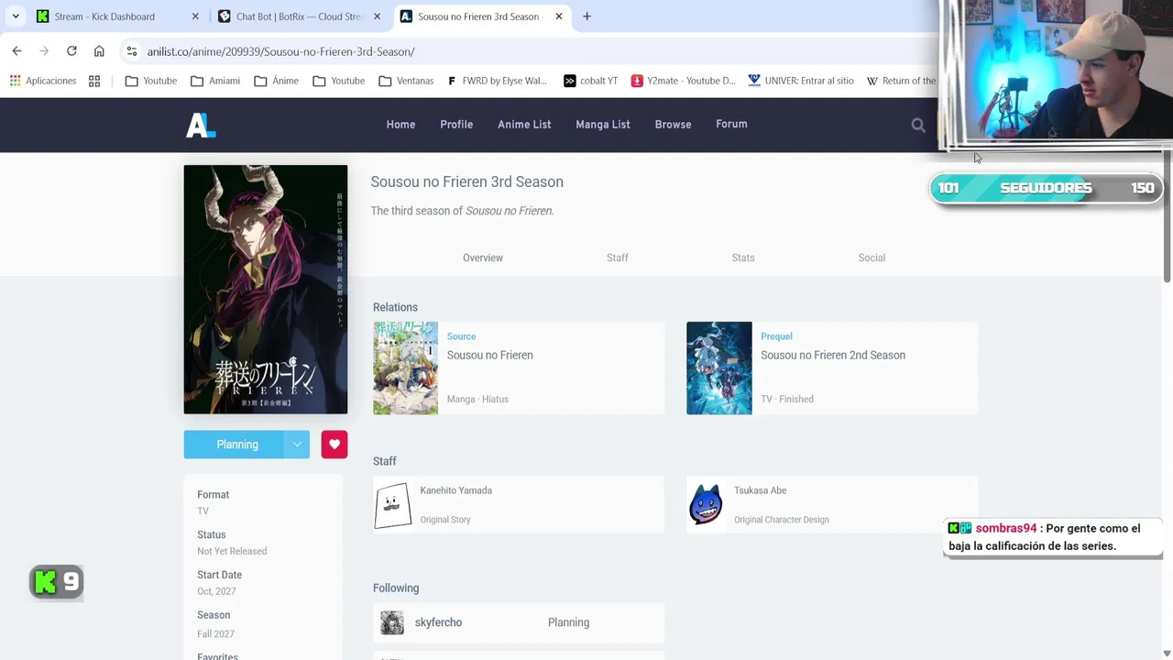Open the Sousou no Frieren manga cover thumbnail

(405, 368)
